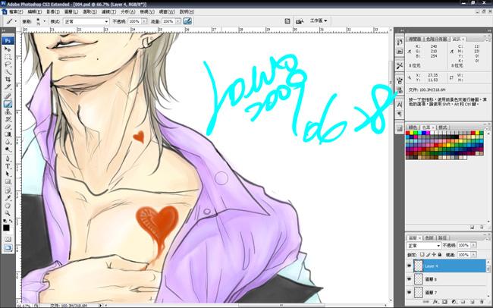Toggle Quick Mask mode
This screenshot has height=308, width=493.
coord(8,240)
